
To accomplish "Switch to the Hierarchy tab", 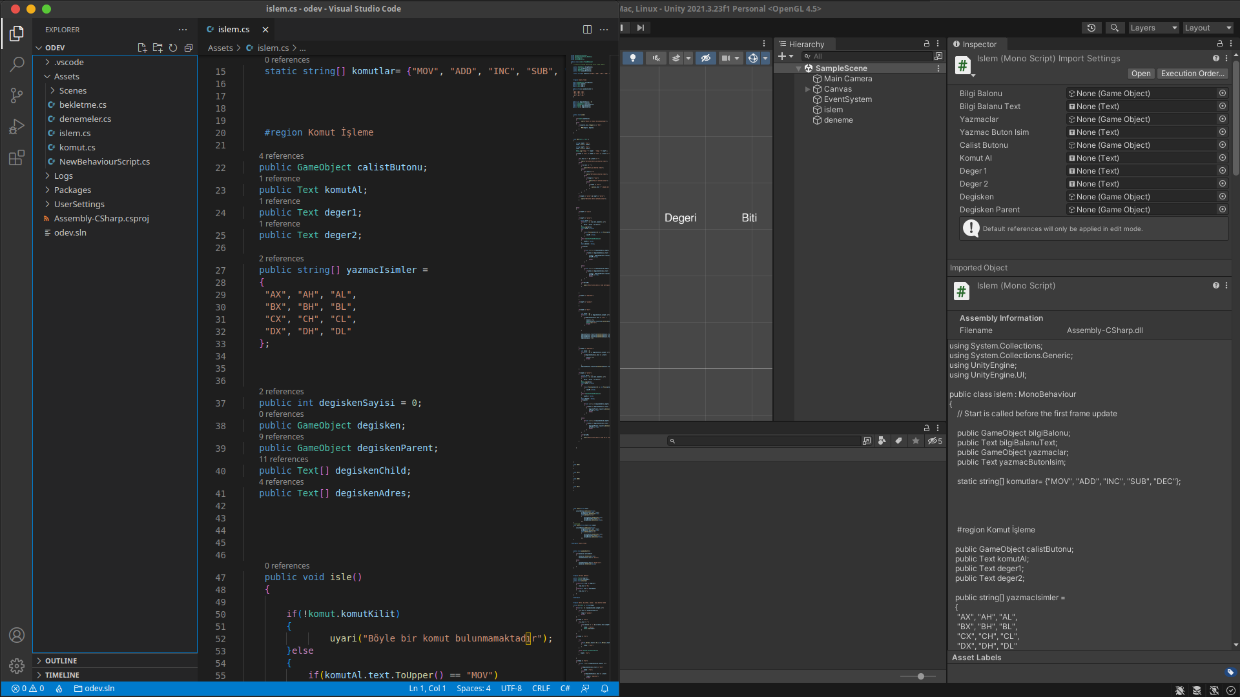I will tap(805, 44).
